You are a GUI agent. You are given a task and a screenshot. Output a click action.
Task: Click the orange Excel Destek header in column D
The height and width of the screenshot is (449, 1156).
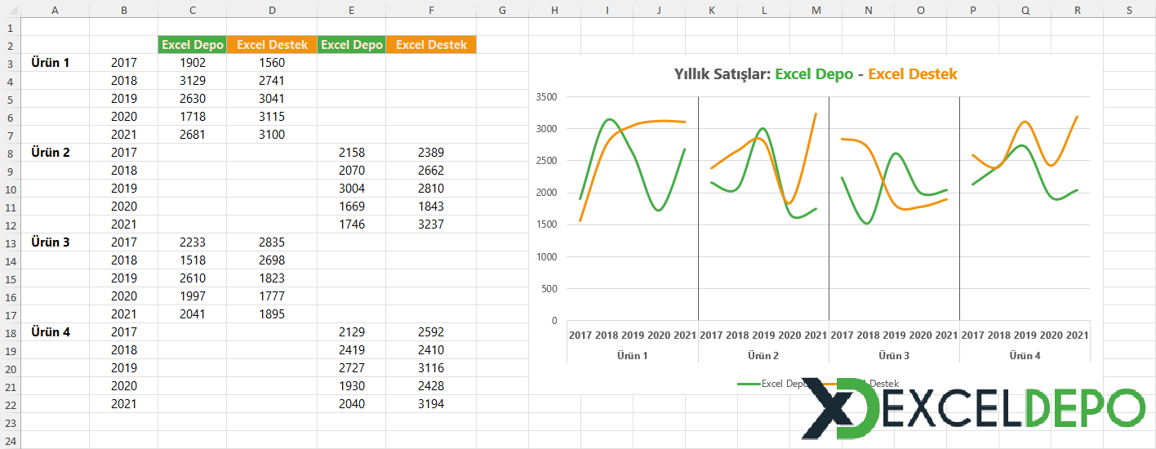click(272, 45)
